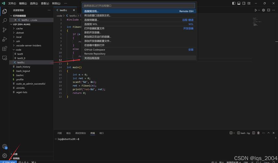Maximize panel with up chevron

coord(269,133)
